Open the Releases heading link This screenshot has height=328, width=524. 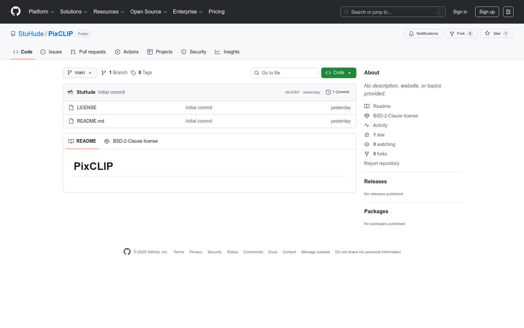[375, 182]
